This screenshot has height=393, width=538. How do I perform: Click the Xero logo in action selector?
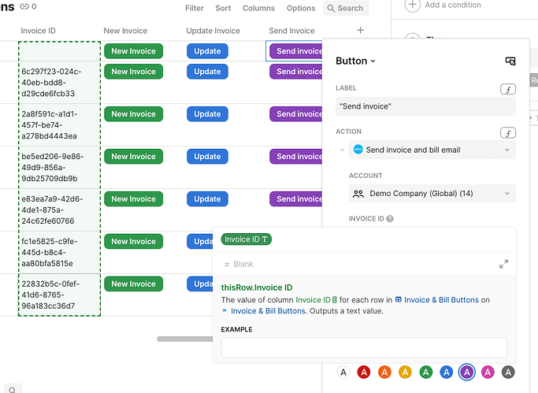(x=358, y=150)
